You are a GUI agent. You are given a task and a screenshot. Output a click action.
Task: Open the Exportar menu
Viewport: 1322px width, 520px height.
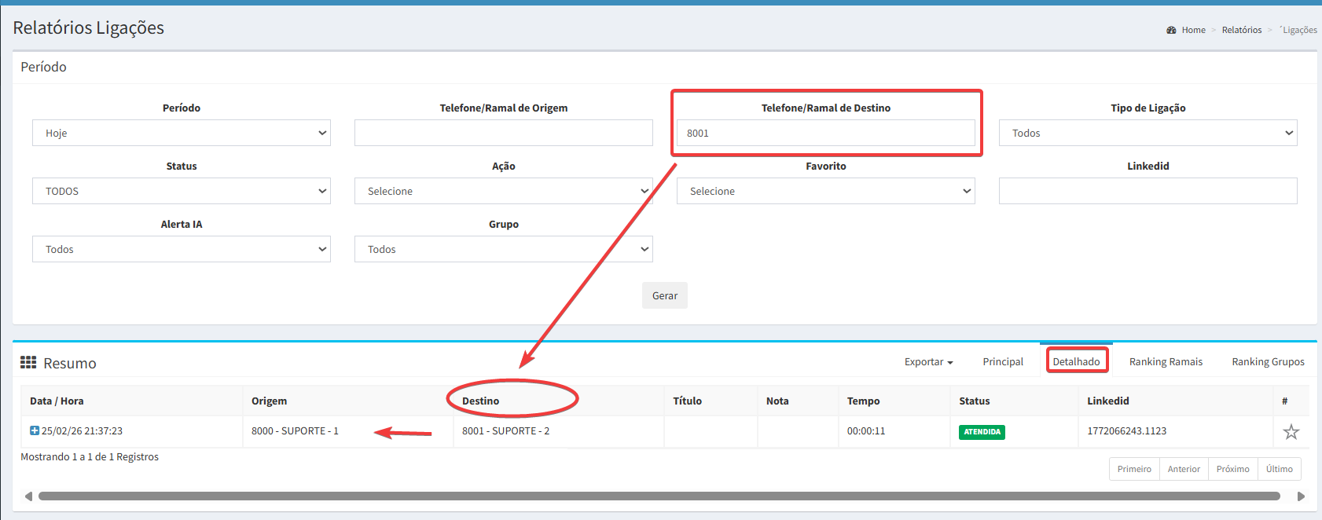click(928, 361)
